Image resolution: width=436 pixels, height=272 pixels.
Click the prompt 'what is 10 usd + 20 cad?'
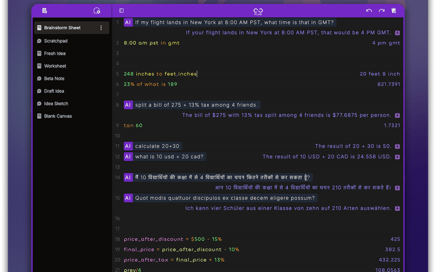pos(169,156)
